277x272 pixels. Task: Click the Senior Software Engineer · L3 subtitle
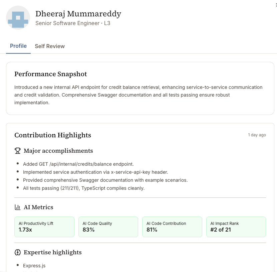coord(73,23)
